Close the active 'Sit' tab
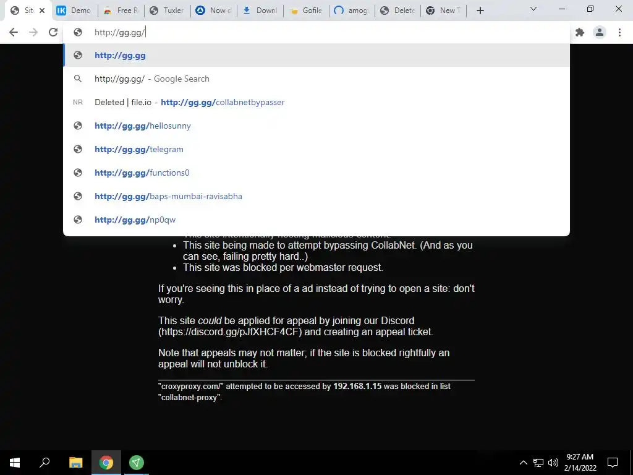The width and height of the screenshot is (633, 475). click(x=42, y=11)
